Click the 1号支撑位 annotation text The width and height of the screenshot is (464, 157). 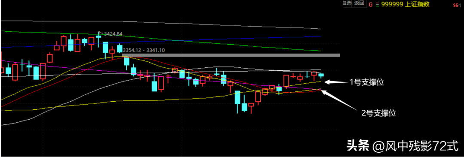tap(367, 83)
